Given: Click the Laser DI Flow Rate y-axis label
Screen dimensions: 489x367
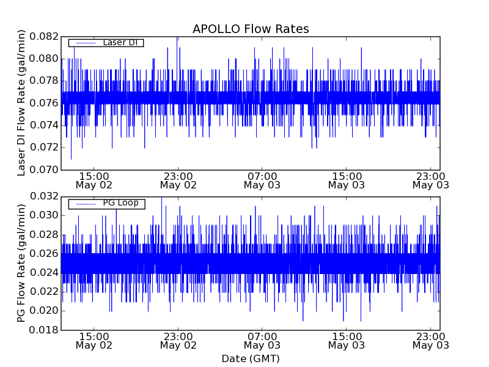Looking at the screenshot, I should (21, 103).
